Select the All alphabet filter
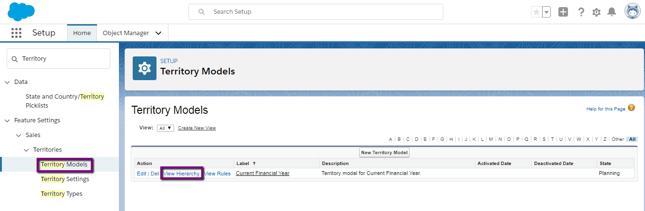The width and height of the screenshot is (645, 211). (632, 139)
